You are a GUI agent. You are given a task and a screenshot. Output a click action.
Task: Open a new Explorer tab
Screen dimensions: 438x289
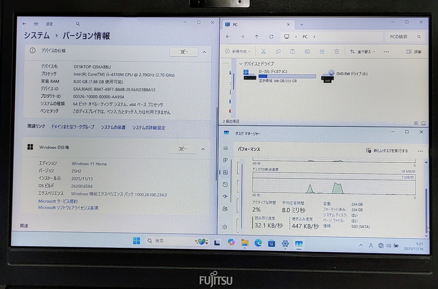tap(301, 25)
